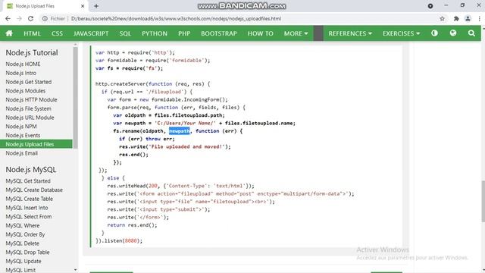Open the PYTHON tutorial menu item
The height and width of the screenshot is (273, 485).
tap(155, 33)
